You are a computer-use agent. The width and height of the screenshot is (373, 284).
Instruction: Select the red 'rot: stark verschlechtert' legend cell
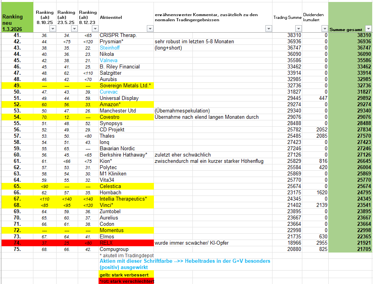[x=126, y=281]
